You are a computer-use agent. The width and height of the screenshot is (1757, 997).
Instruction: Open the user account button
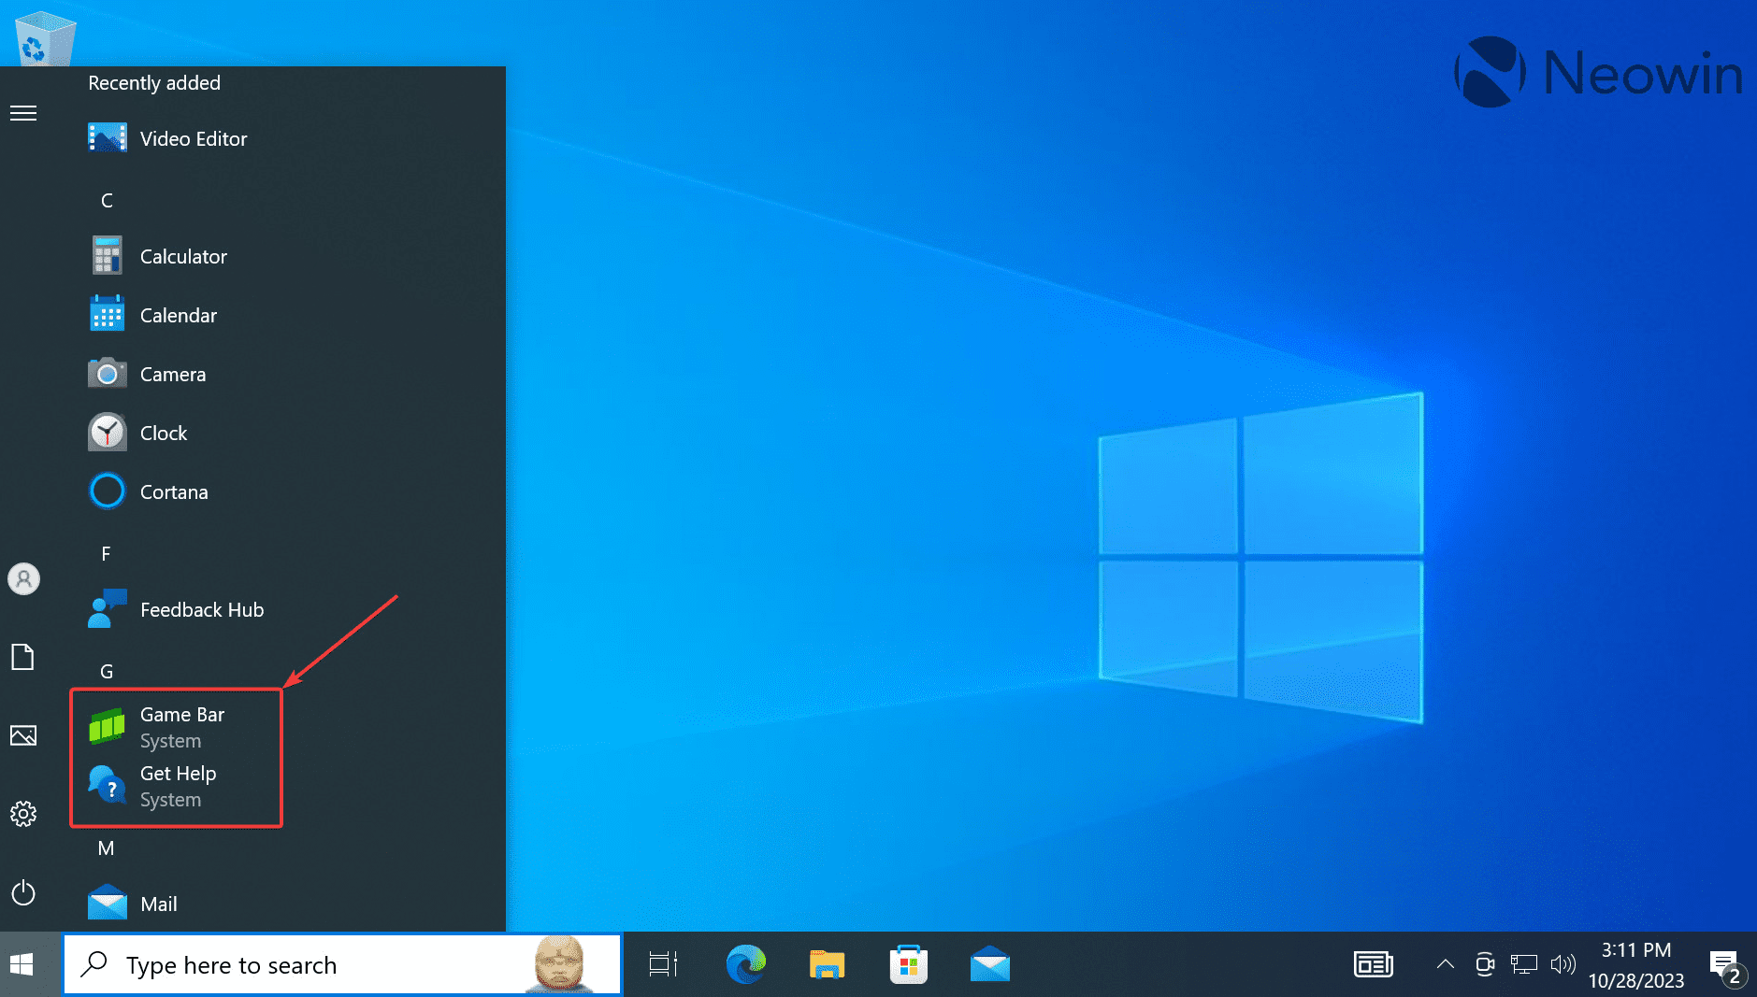pos(23,578)
